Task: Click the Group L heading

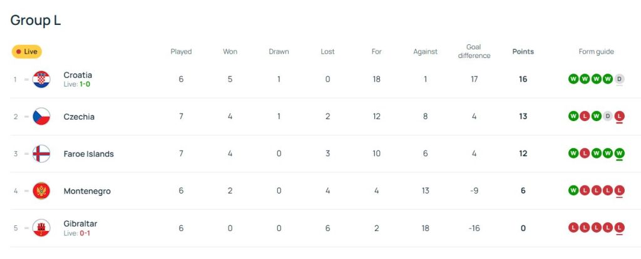Action: click(x=36, y=20)
